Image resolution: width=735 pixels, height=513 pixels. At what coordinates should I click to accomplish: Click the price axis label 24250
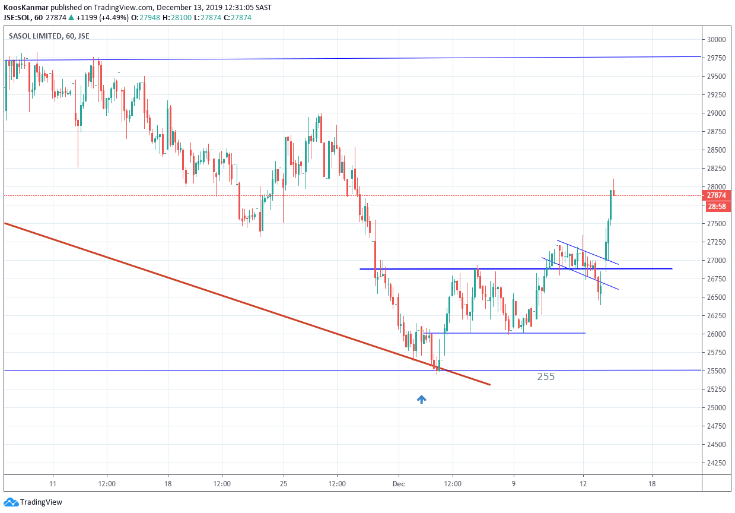tap(717, 463)
